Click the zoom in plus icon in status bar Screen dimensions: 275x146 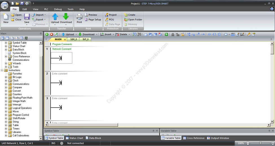(x=272, y=143)
